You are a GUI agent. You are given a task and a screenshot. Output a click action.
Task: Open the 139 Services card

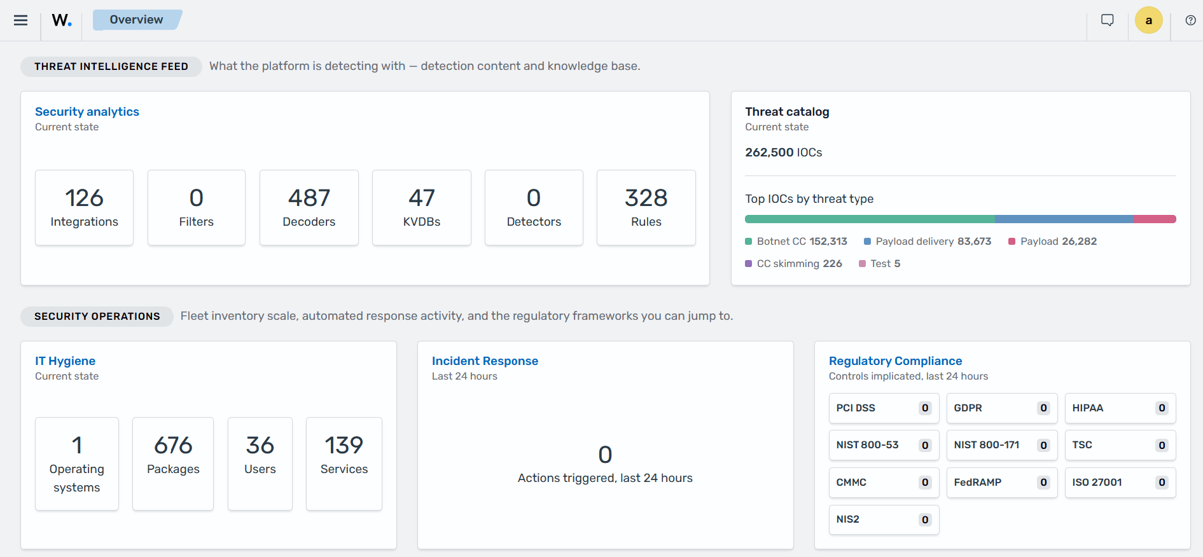click(344, 464)
